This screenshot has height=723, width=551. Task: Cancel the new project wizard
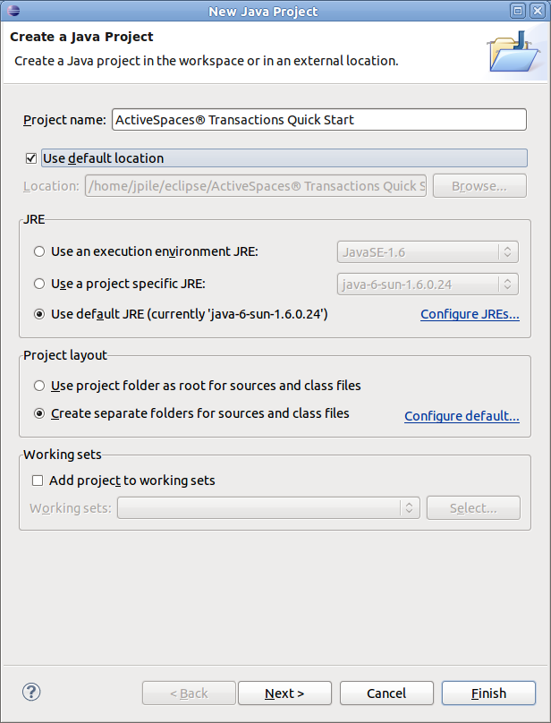tap(386, 693)
